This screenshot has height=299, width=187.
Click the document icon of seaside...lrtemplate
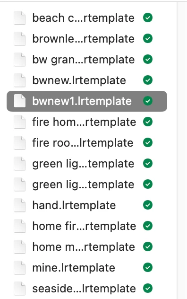pyautogui.click(x=20, y=288)
